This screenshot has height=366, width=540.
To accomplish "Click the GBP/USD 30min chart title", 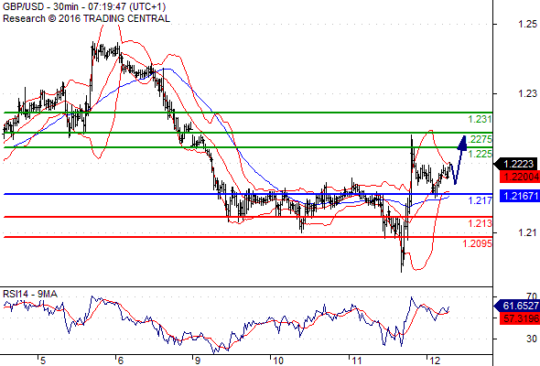I will point(84,6).
